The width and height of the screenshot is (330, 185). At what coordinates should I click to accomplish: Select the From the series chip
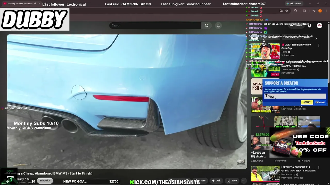270,37
